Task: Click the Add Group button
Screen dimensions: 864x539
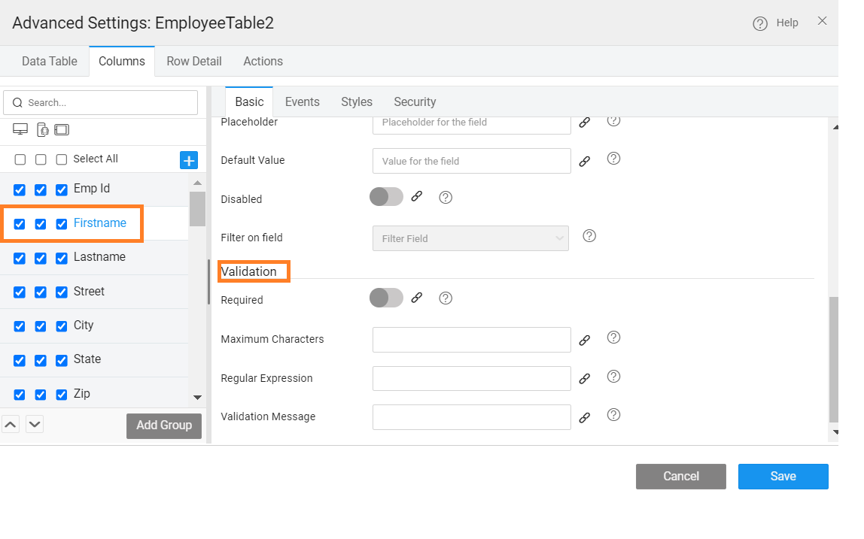Action: pos(163,425)
